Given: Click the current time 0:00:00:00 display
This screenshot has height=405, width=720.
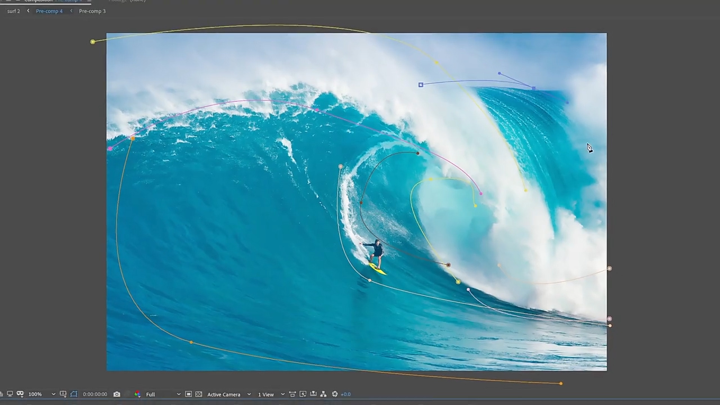Looking at the screenshot, I should pos(94,394).
